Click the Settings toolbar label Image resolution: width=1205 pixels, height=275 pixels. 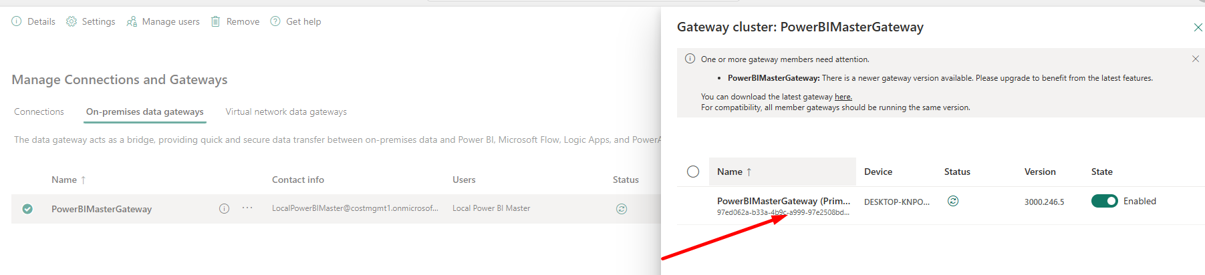(x=98, y=21)
